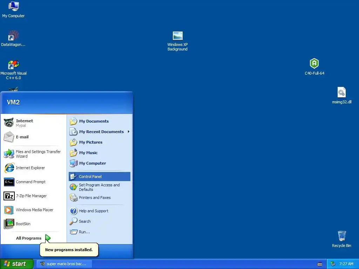The image size is (359, 269).
Task: Open the DataWagon shortcut on desktop
Action: 13,39
